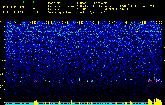Click the 1.0 kHz axis label

pos(2,47)
